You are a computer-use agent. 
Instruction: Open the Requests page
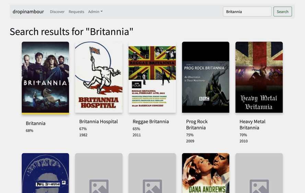pos(76,12)
